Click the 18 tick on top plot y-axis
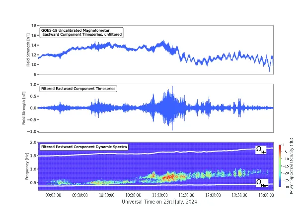 point(34,26)
